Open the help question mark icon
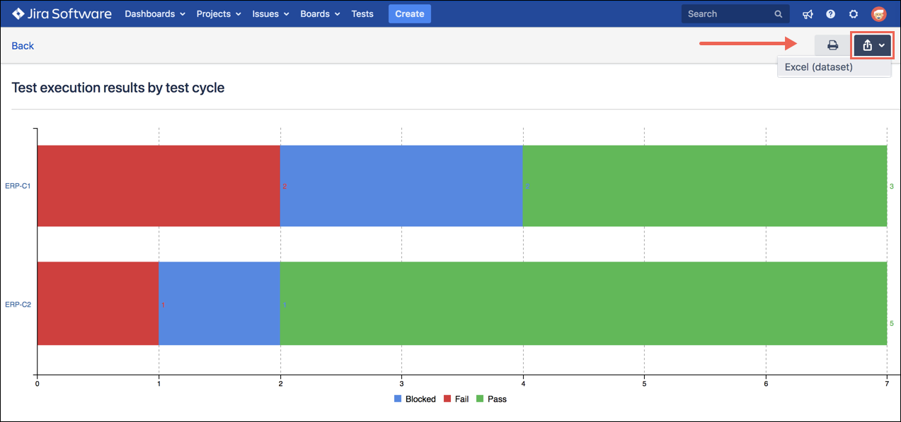The width and height of the screenshot is (901, 422). click(830, 14)
